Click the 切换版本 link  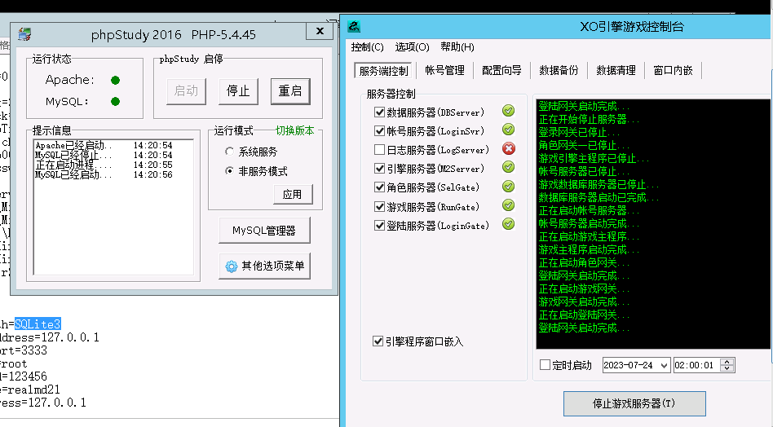coord(295,130)
